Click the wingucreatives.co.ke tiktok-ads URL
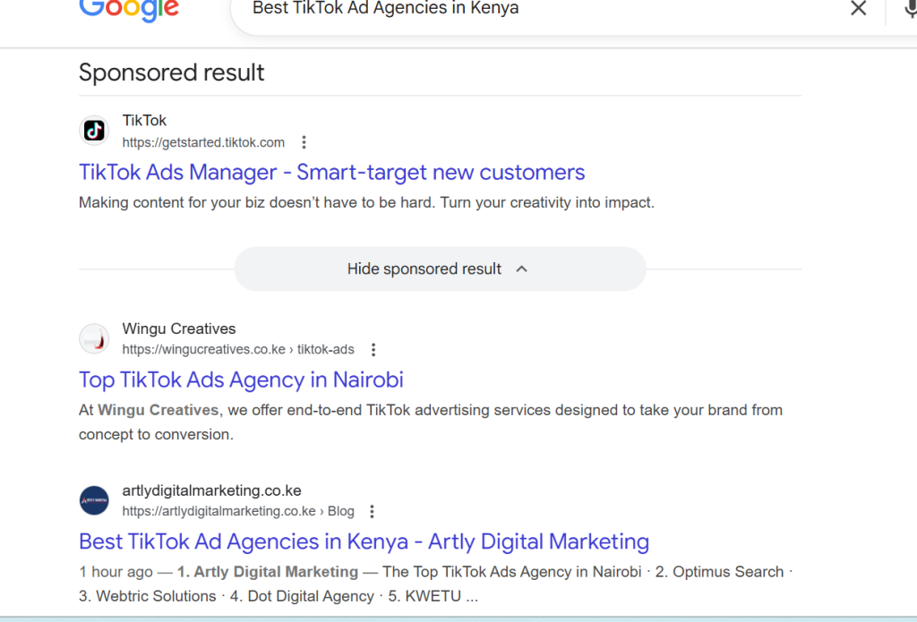Image resolution: width=917 pixels, height=622 pixels. click(238, 350)
